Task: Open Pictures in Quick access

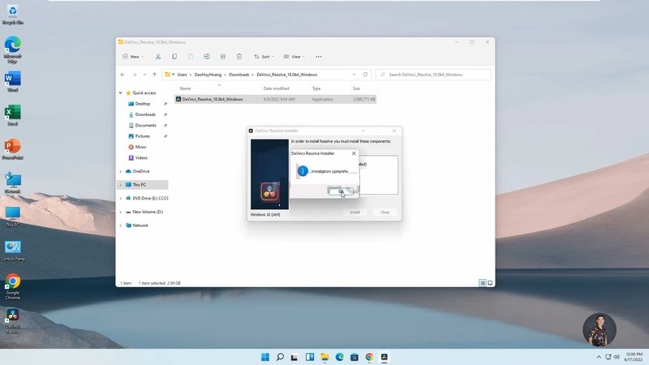Action: click(x=142, y=135)
